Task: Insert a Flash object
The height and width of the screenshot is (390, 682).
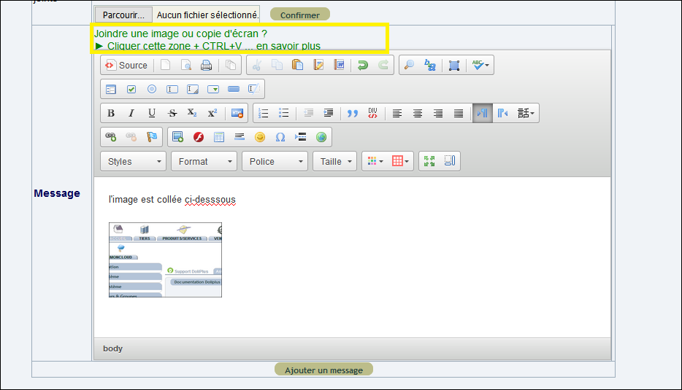Action: click(199, 137)
